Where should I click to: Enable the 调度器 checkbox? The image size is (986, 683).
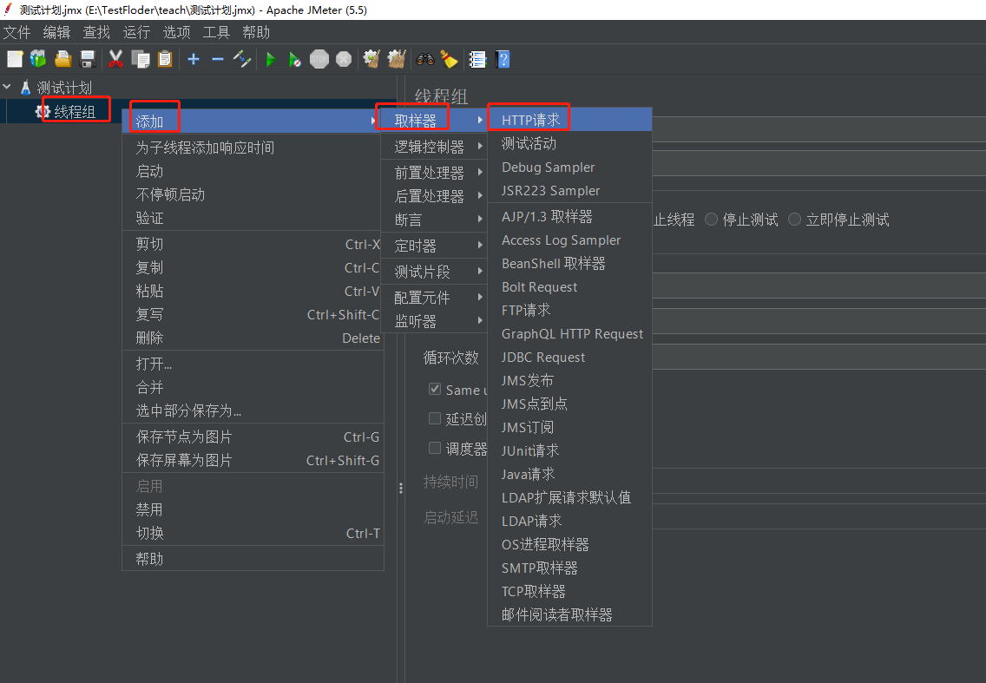[435, 448]
